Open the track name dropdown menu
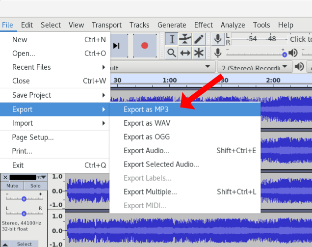 coord(28,177)
